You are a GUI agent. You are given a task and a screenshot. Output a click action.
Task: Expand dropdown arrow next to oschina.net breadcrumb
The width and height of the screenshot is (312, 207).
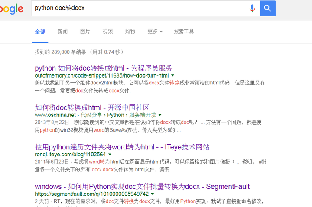(160, 115)
